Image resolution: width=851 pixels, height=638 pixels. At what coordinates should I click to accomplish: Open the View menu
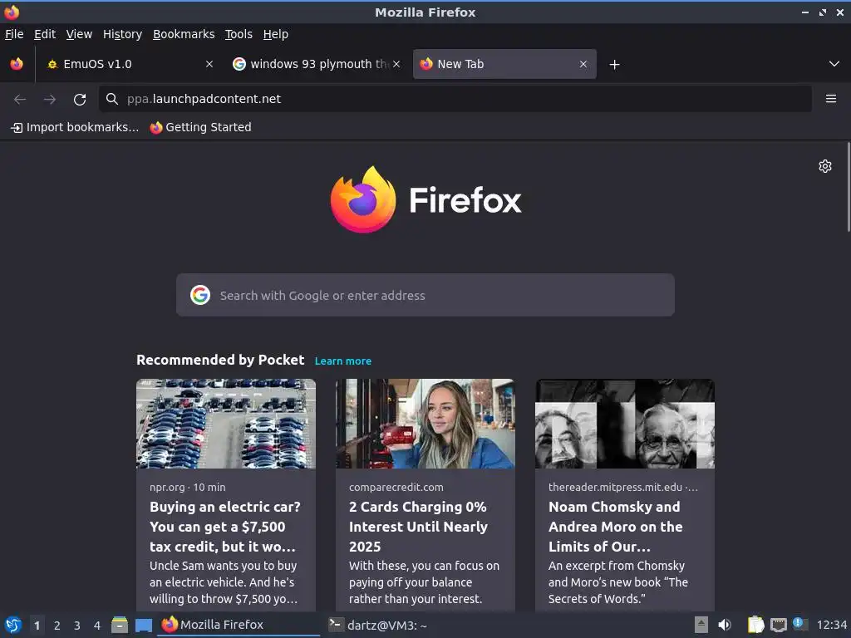[79, 34]
